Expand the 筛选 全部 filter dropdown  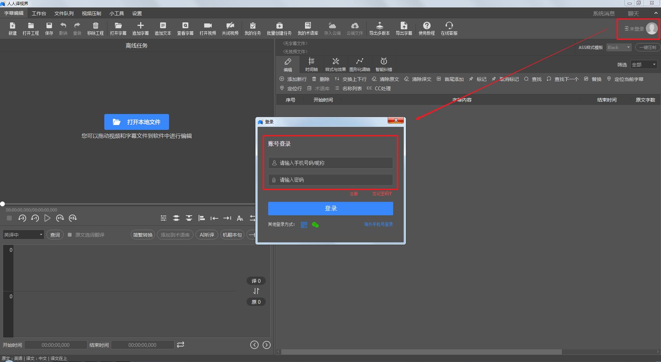click(643, 65)
